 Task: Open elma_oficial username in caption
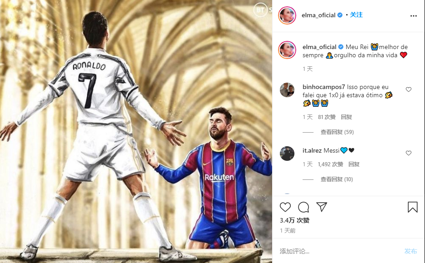click(x=319, y=47)
